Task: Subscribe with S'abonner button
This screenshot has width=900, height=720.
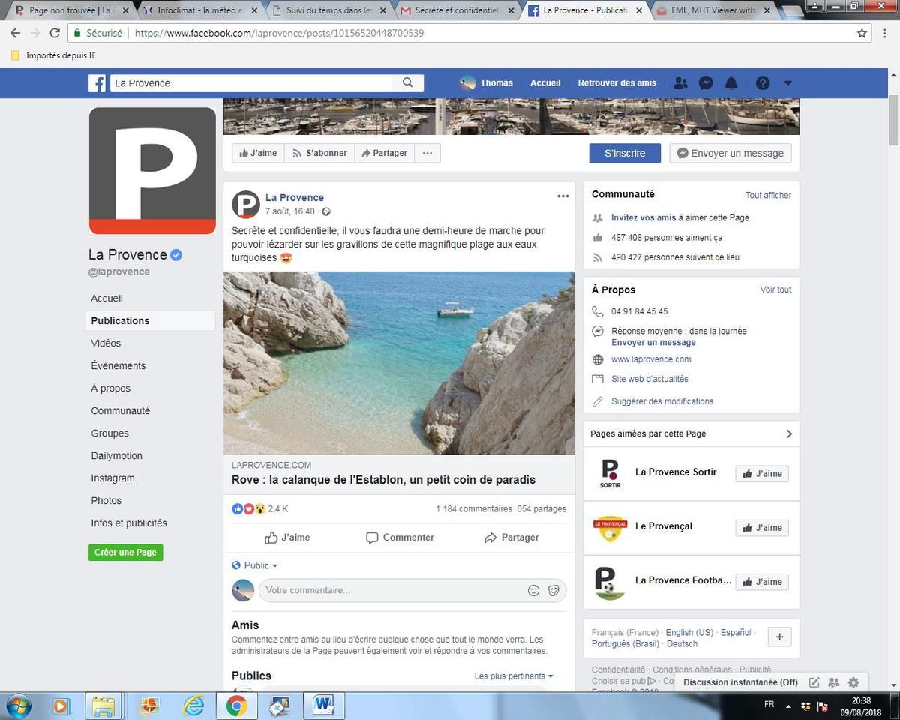Action: [319, 153]
